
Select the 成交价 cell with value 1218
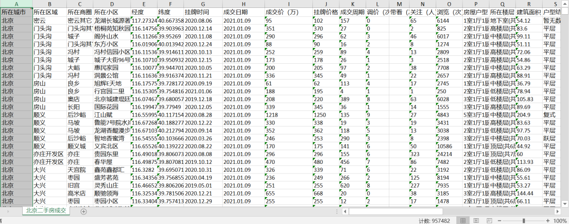(x=289, y=115)
